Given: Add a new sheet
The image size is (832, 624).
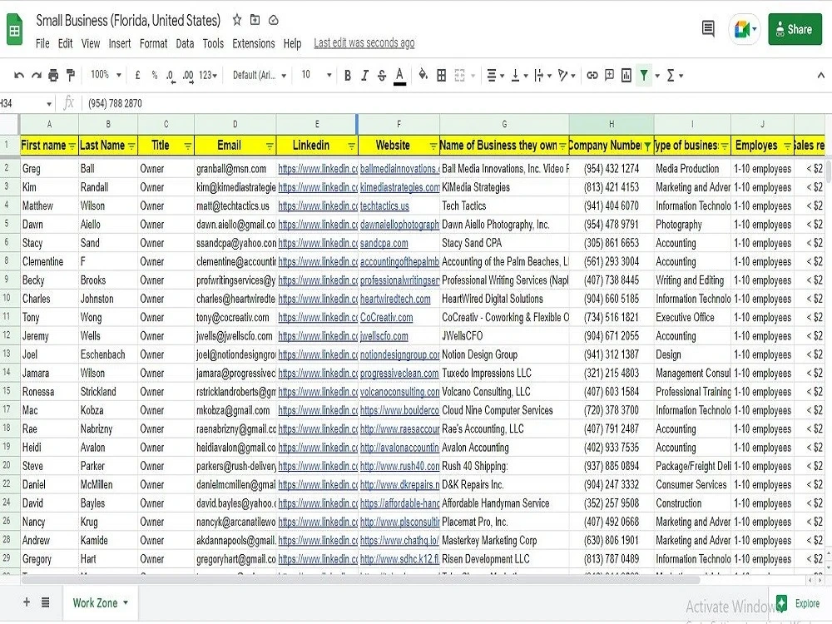Looking at the screenshot, I should coord(27,602).
